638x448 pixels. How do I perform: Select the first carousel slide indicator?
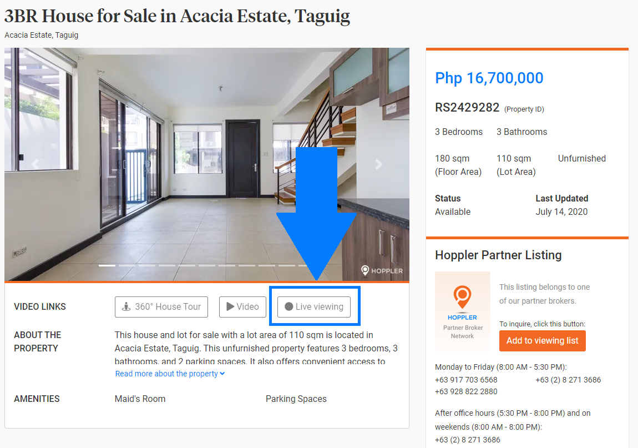coord(107,265)
